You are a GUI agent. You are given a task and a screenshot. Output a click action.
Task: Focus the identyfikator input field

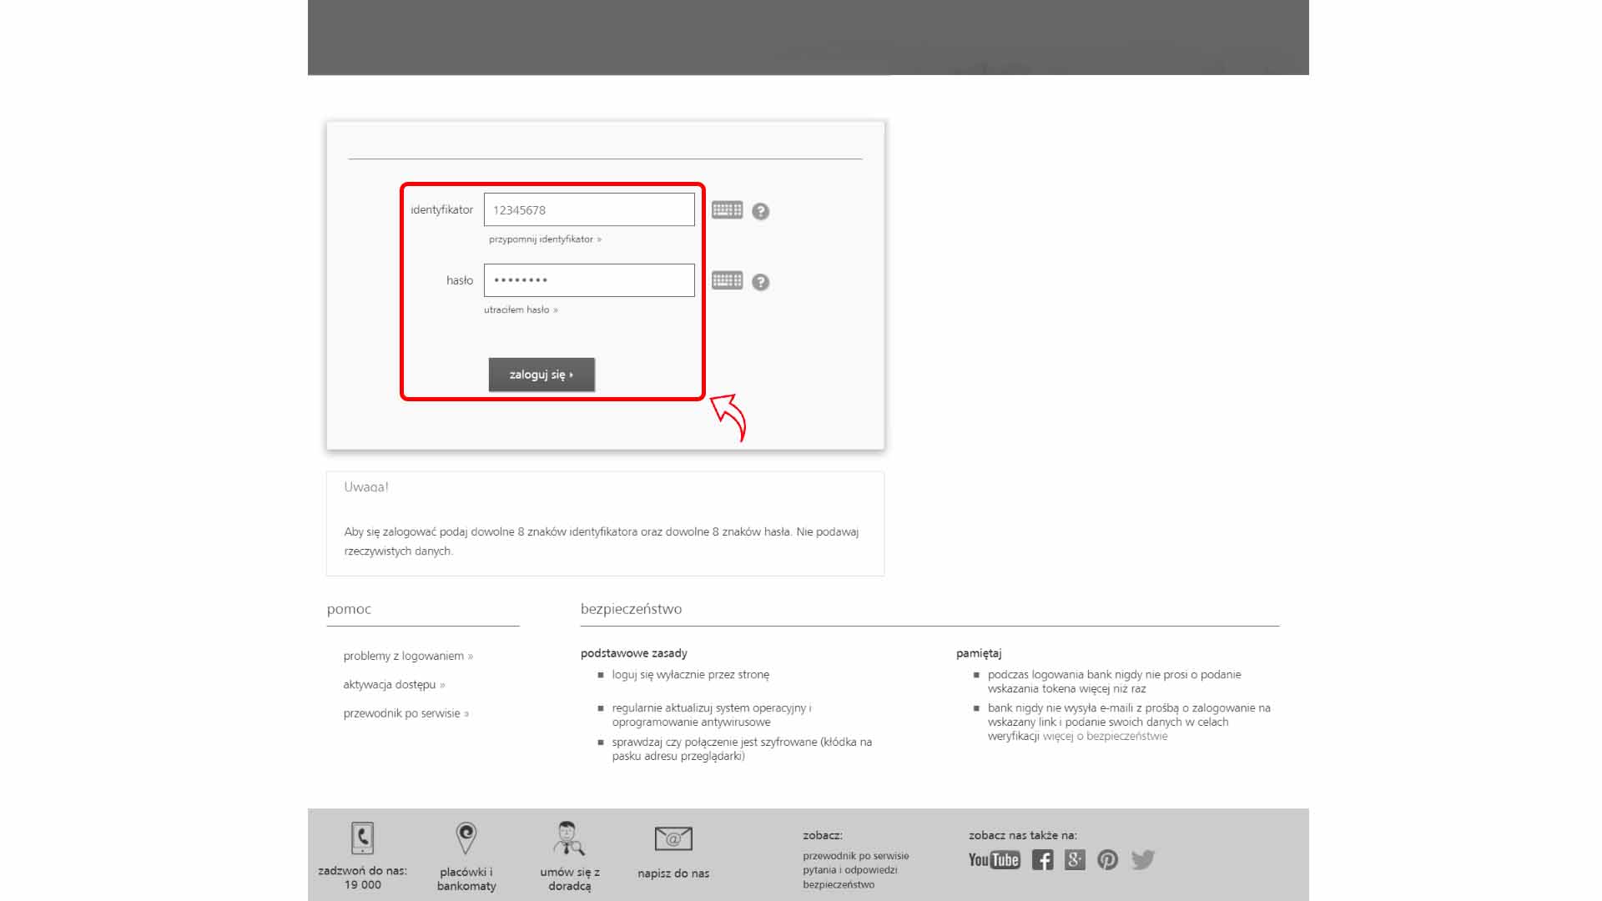(589, 210)
